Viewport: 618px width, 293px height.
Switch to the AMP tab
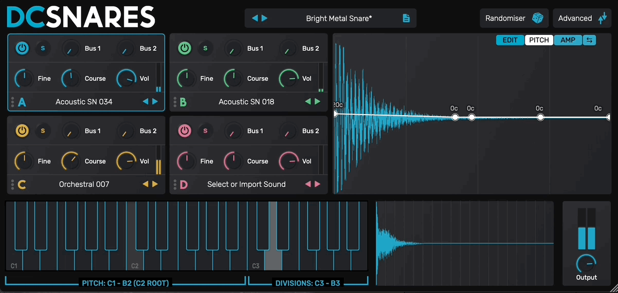coord(568,40)
